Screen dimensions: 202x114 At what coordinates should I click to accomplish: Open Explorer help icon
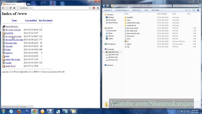(x=198, y=10)
